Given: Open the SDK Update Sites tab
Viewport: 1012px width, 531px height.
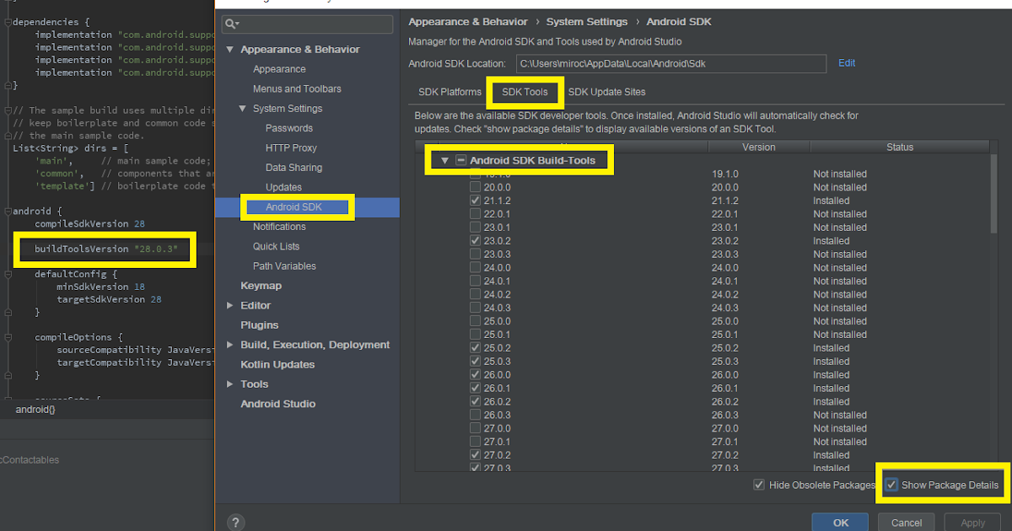Looking at the screenshot, I should [606, 92].
